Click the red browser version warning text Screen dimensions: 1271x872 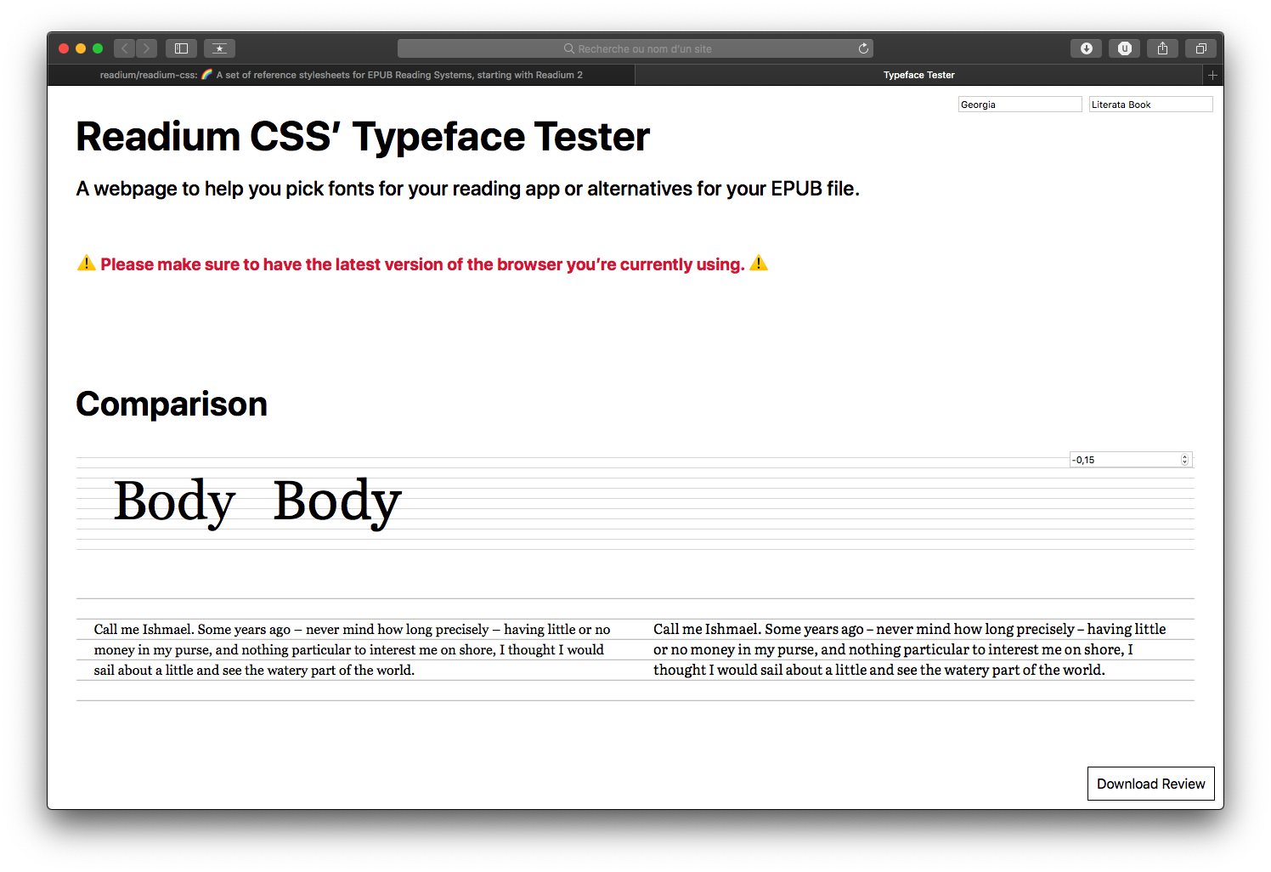(x=422, y=264)
